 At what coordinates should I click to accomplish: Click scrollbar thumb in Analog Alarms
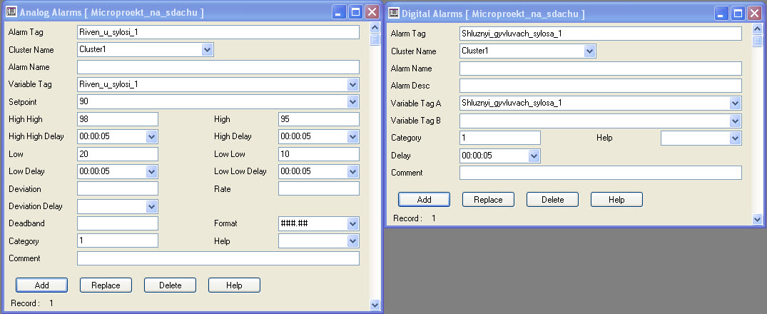(375, 39)
